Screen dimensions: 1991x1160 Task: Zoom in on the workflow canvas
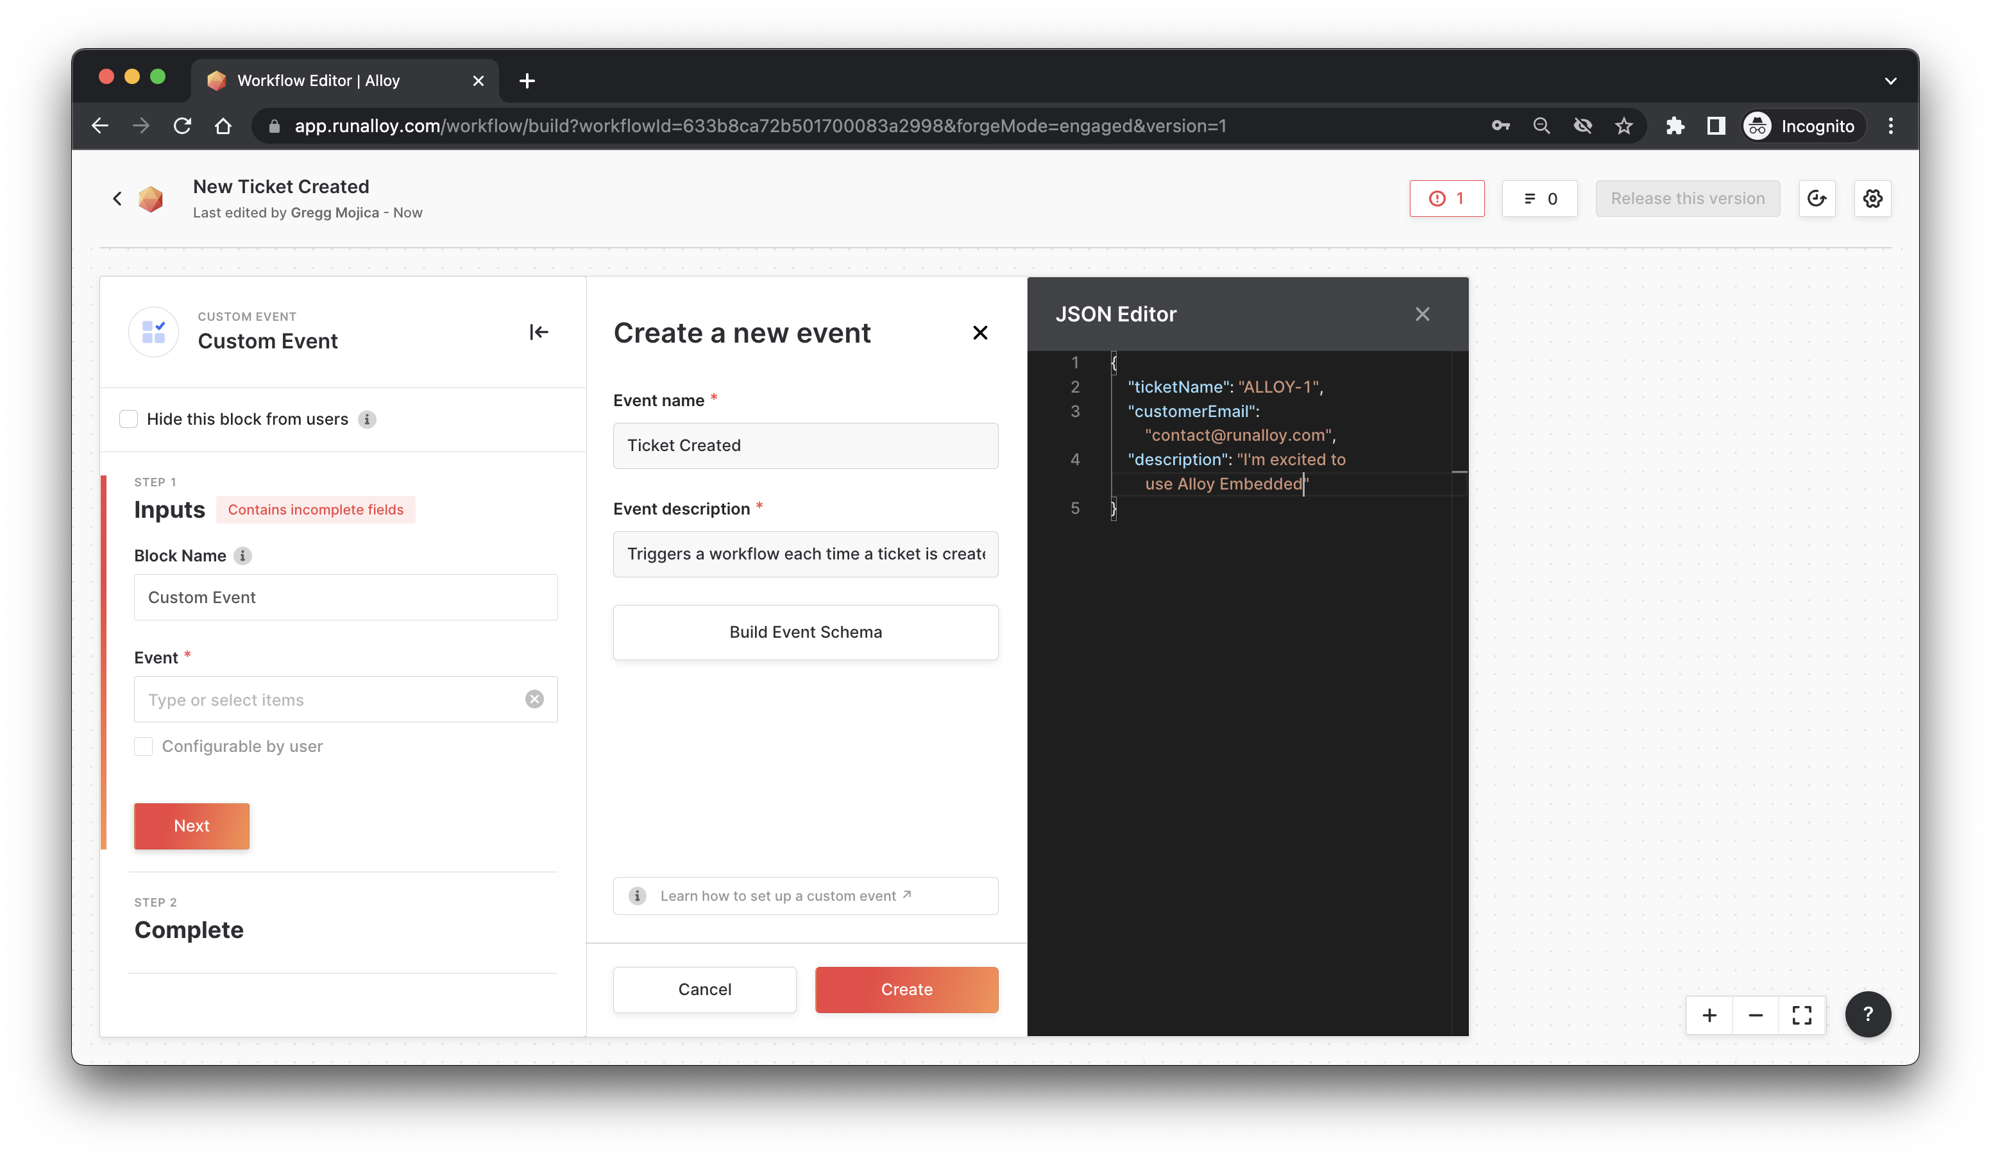click(x=1709, y=1016)
